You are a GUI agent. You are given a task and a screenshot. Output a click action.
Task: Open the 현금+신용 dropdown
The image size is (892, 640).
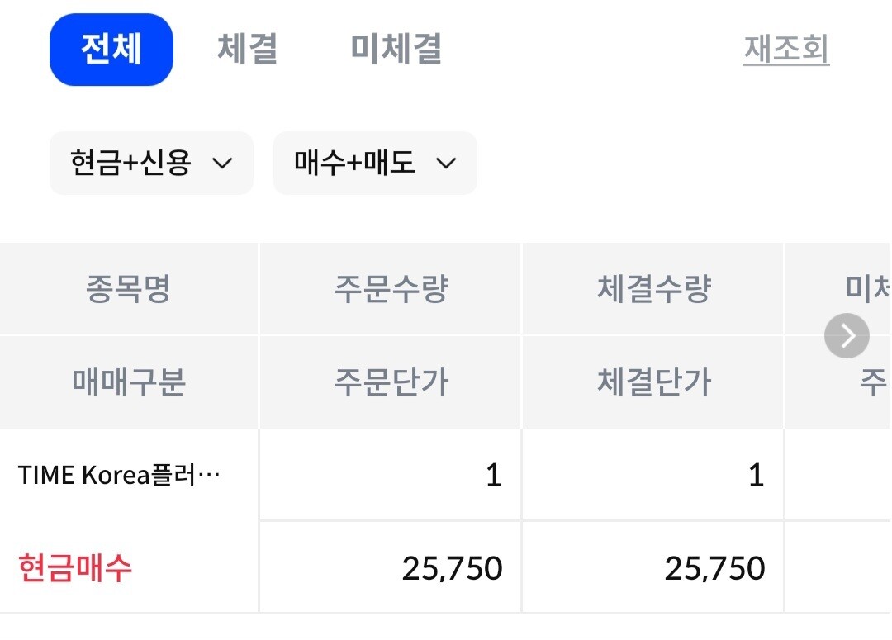pyautogui.click(x=151, y=164)
